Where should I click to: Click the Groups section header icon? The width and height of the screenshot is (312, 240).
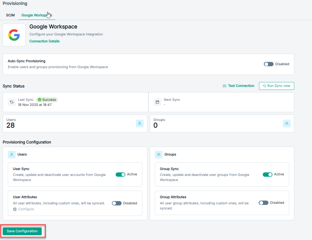(159, 154)
